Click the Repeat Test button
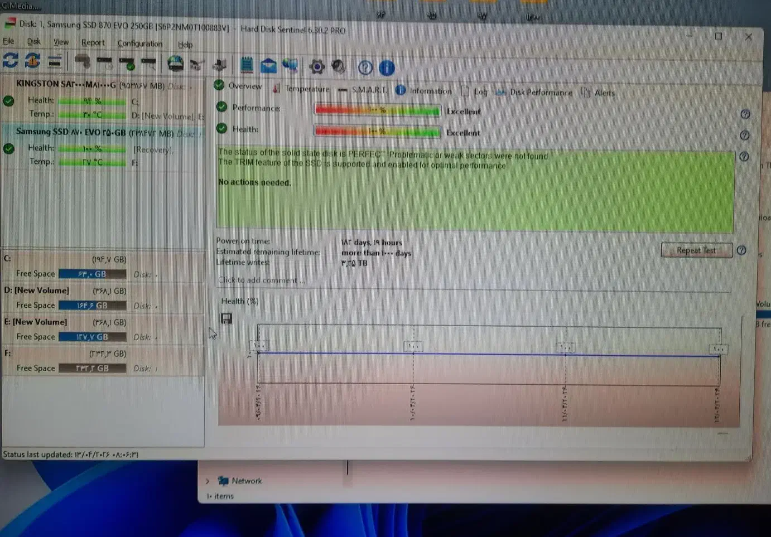771x537 pixels. pos(696,250)
